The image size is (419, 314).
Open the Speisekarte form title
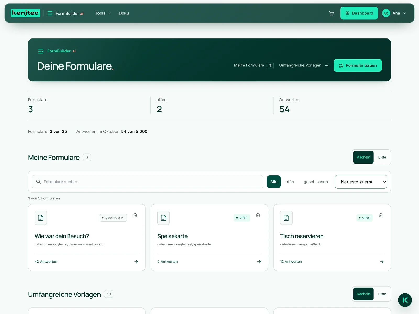[172, 236]
